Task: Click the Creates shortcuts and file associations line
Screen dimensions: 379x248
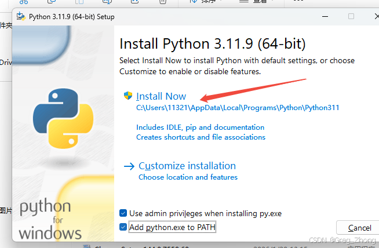Action: [201, 137]
